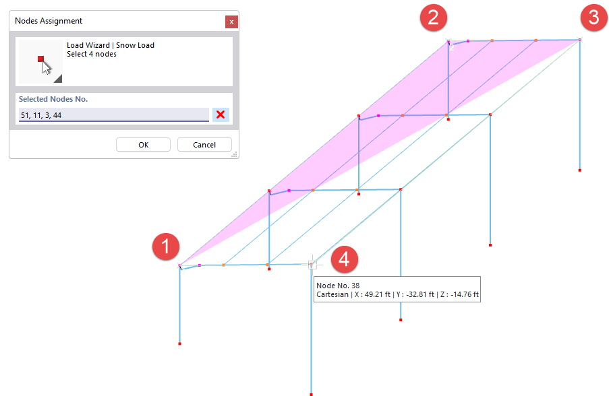Click the 'Load Wizard | Snow Load' text

pos(111,45)
